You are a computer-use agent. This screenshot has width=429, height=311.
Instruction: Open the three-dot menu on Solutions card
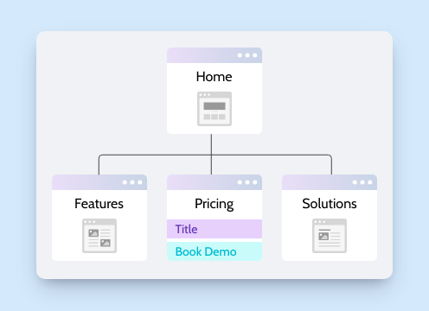(362, 182)
